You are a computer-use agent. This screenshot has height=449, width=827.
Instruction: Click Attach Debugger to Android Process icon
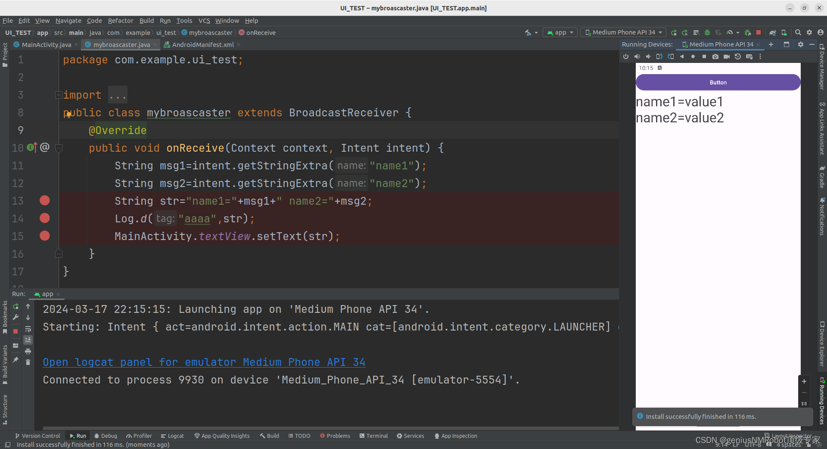[x=748, y=33]
